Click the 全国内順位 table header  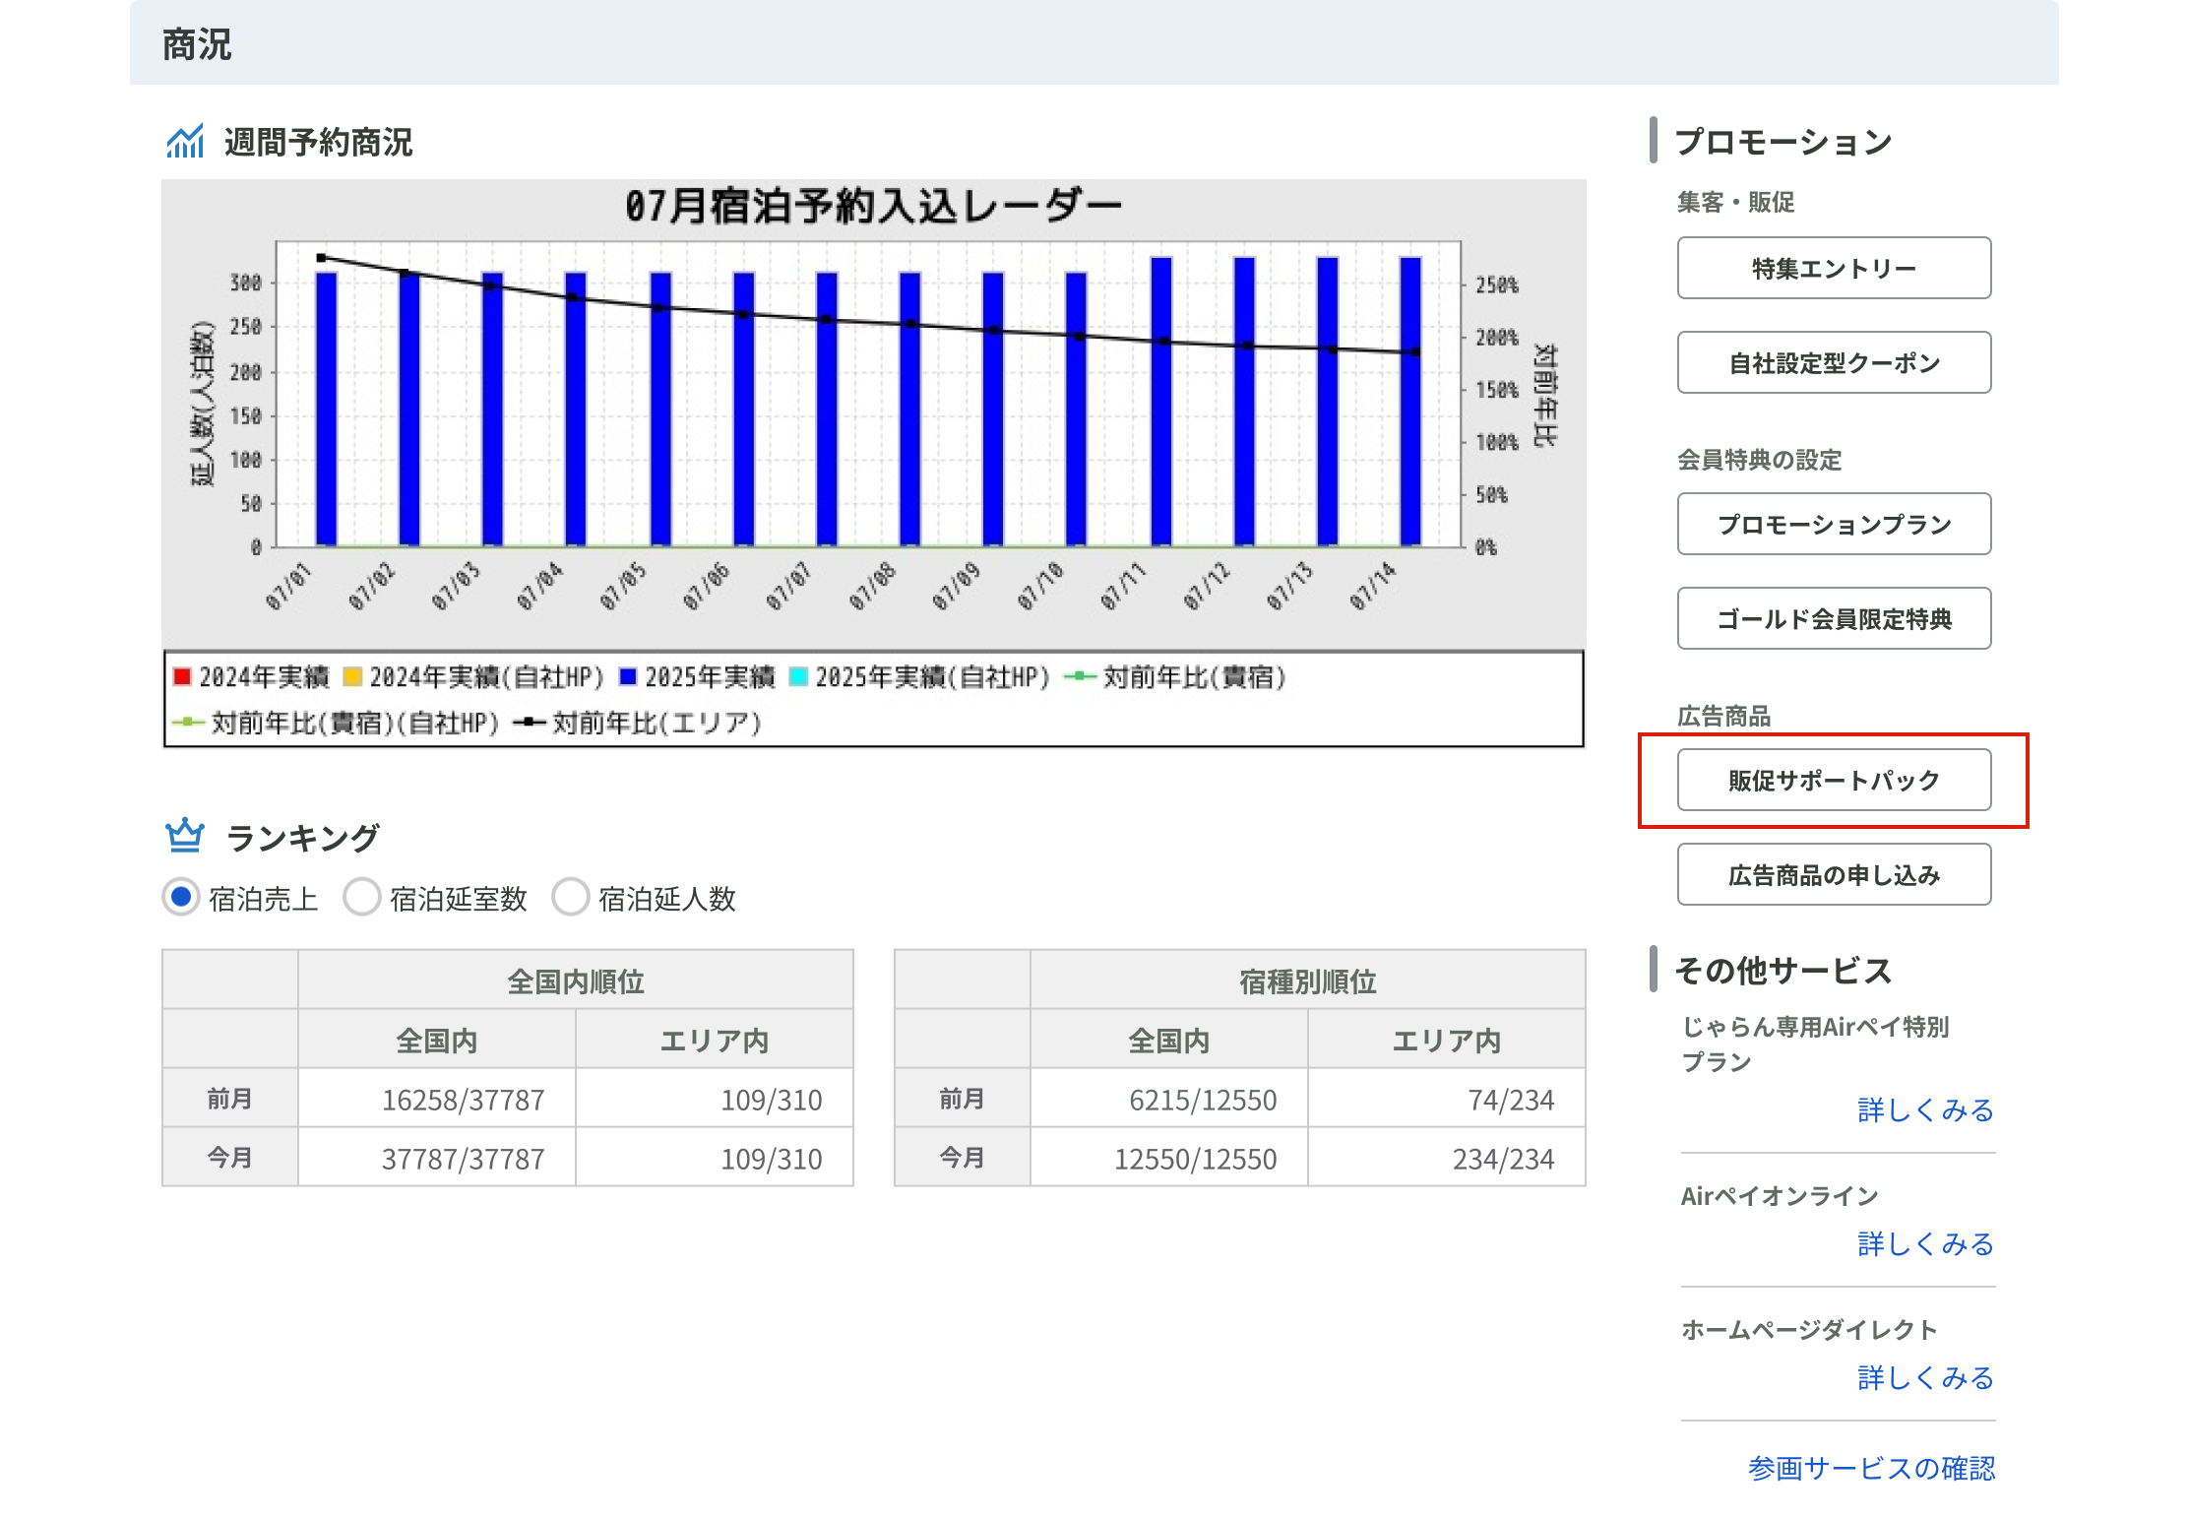pyautogui.click(x=575, y=980)
